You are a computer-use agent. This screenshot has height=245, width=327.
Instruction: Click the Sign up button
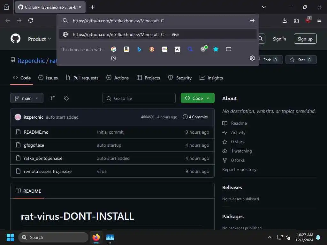click(305, 39)
